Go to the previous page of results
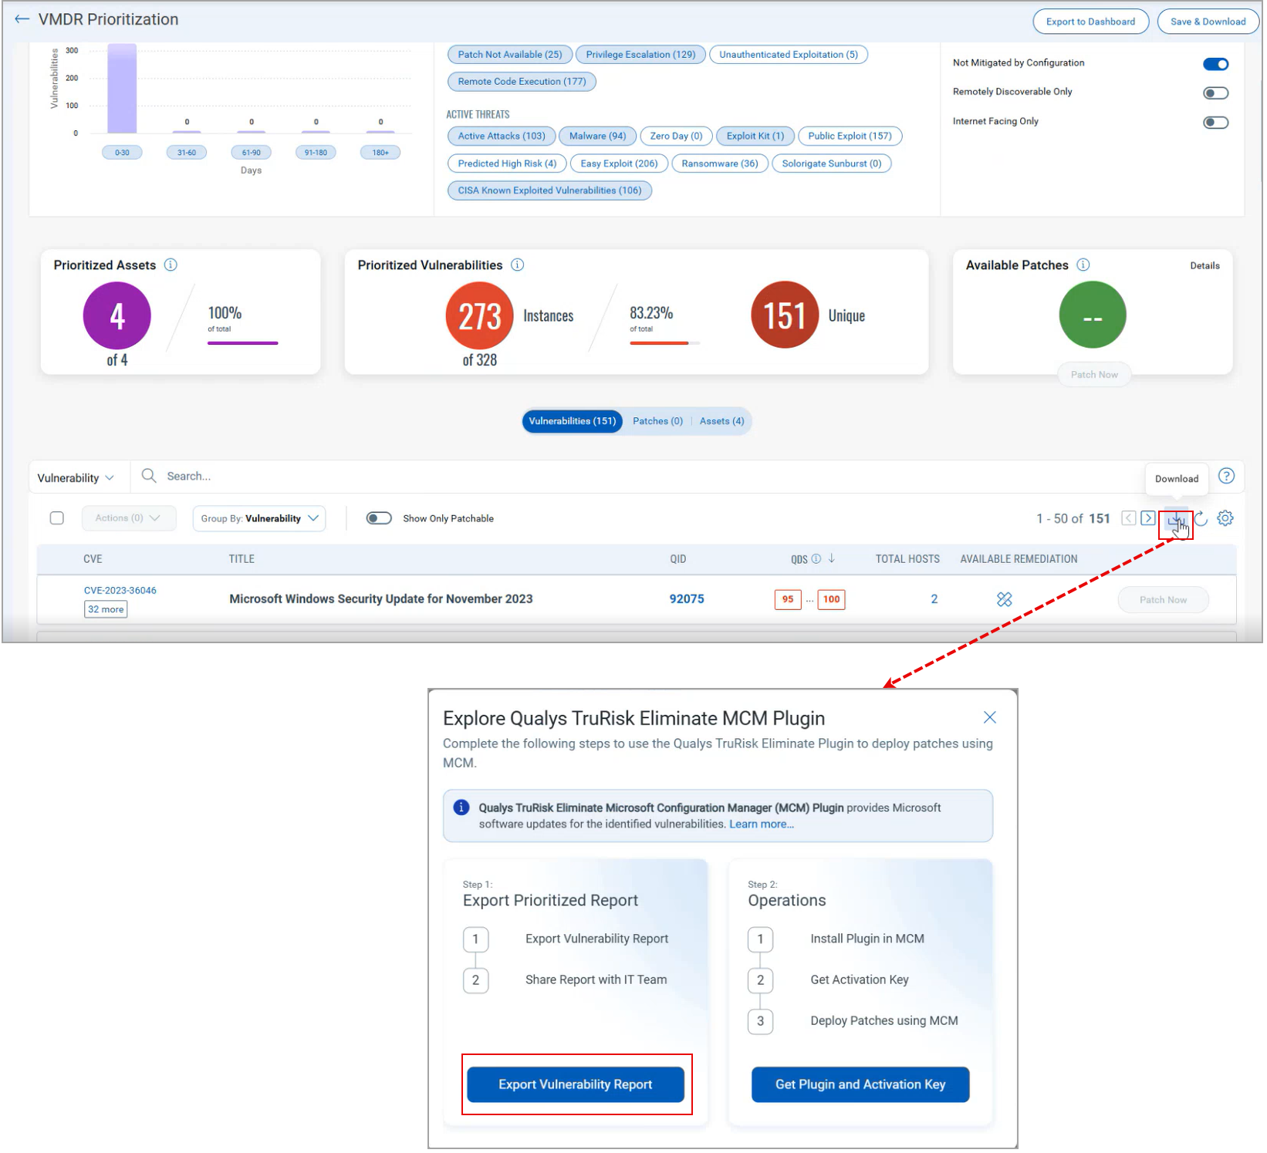 click(x=1129, y=518)
